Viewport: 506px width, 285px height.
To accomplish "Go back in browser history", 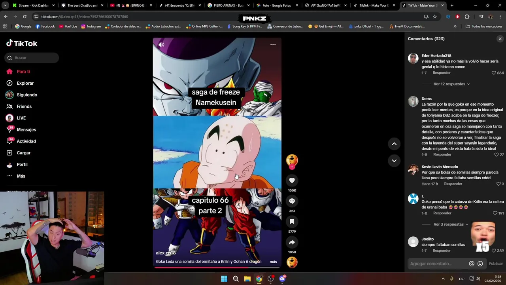I will pyautogui.click(x=6, y=17).
